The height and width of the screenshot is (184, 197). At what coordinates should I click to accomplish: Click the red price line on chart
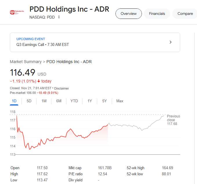tap(70, 129)
